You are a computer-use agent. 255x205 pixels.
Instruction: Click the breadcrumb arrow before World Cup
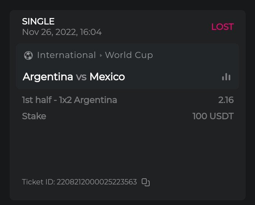[x=101, y=55]
